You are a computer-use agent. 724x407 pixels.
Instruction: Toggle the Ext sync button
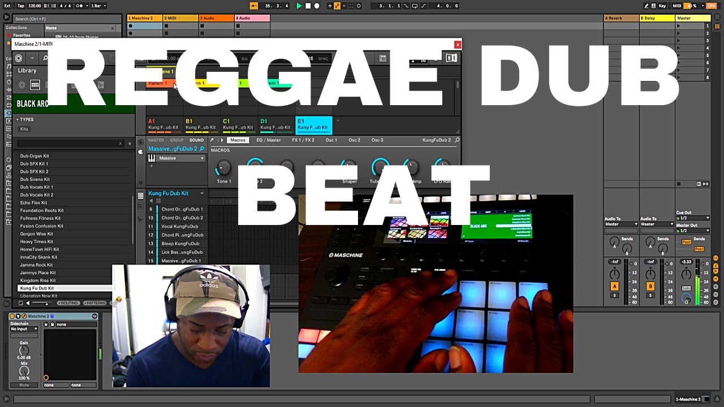[7, 6]
